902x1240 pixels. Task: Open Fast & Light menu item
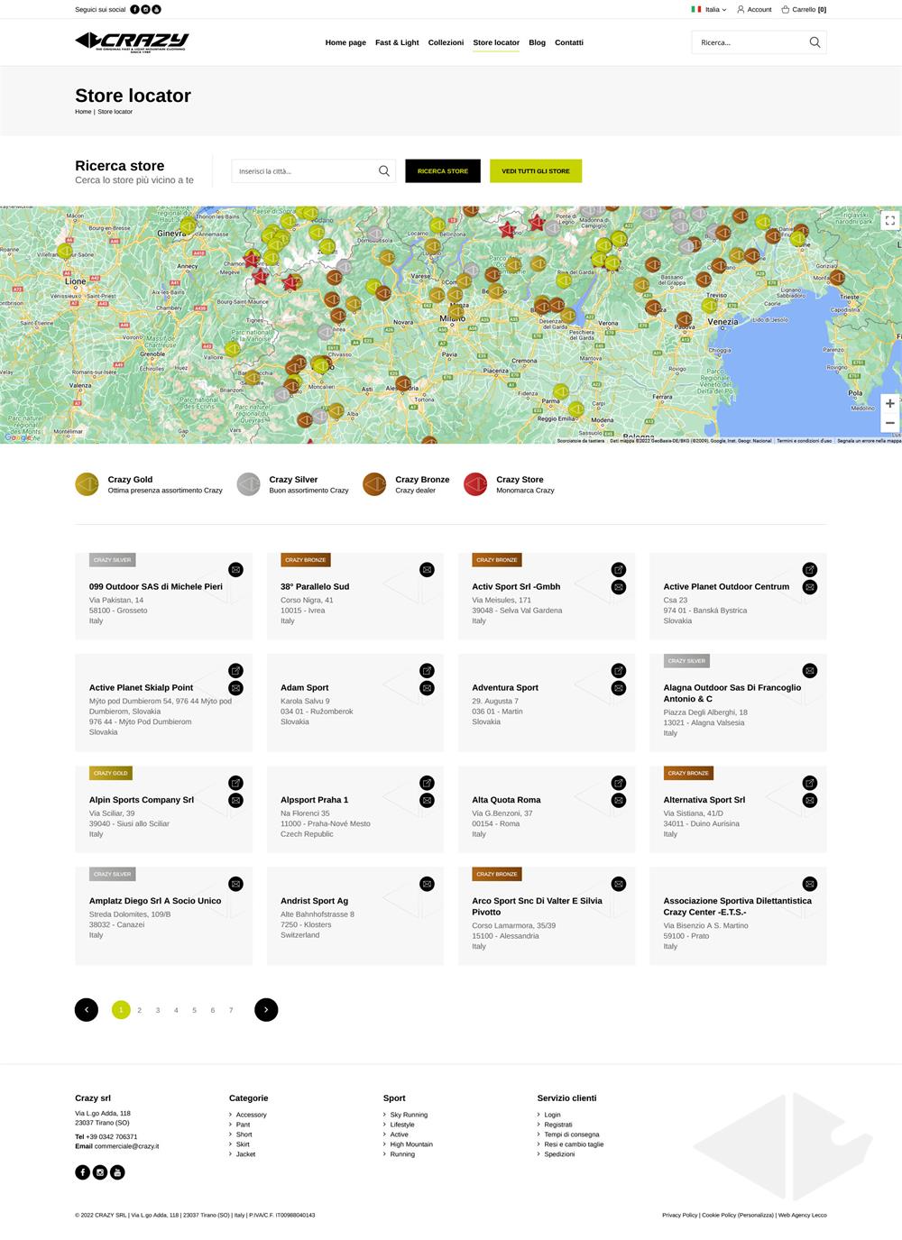pyautogui.click(x=397, y=42)
